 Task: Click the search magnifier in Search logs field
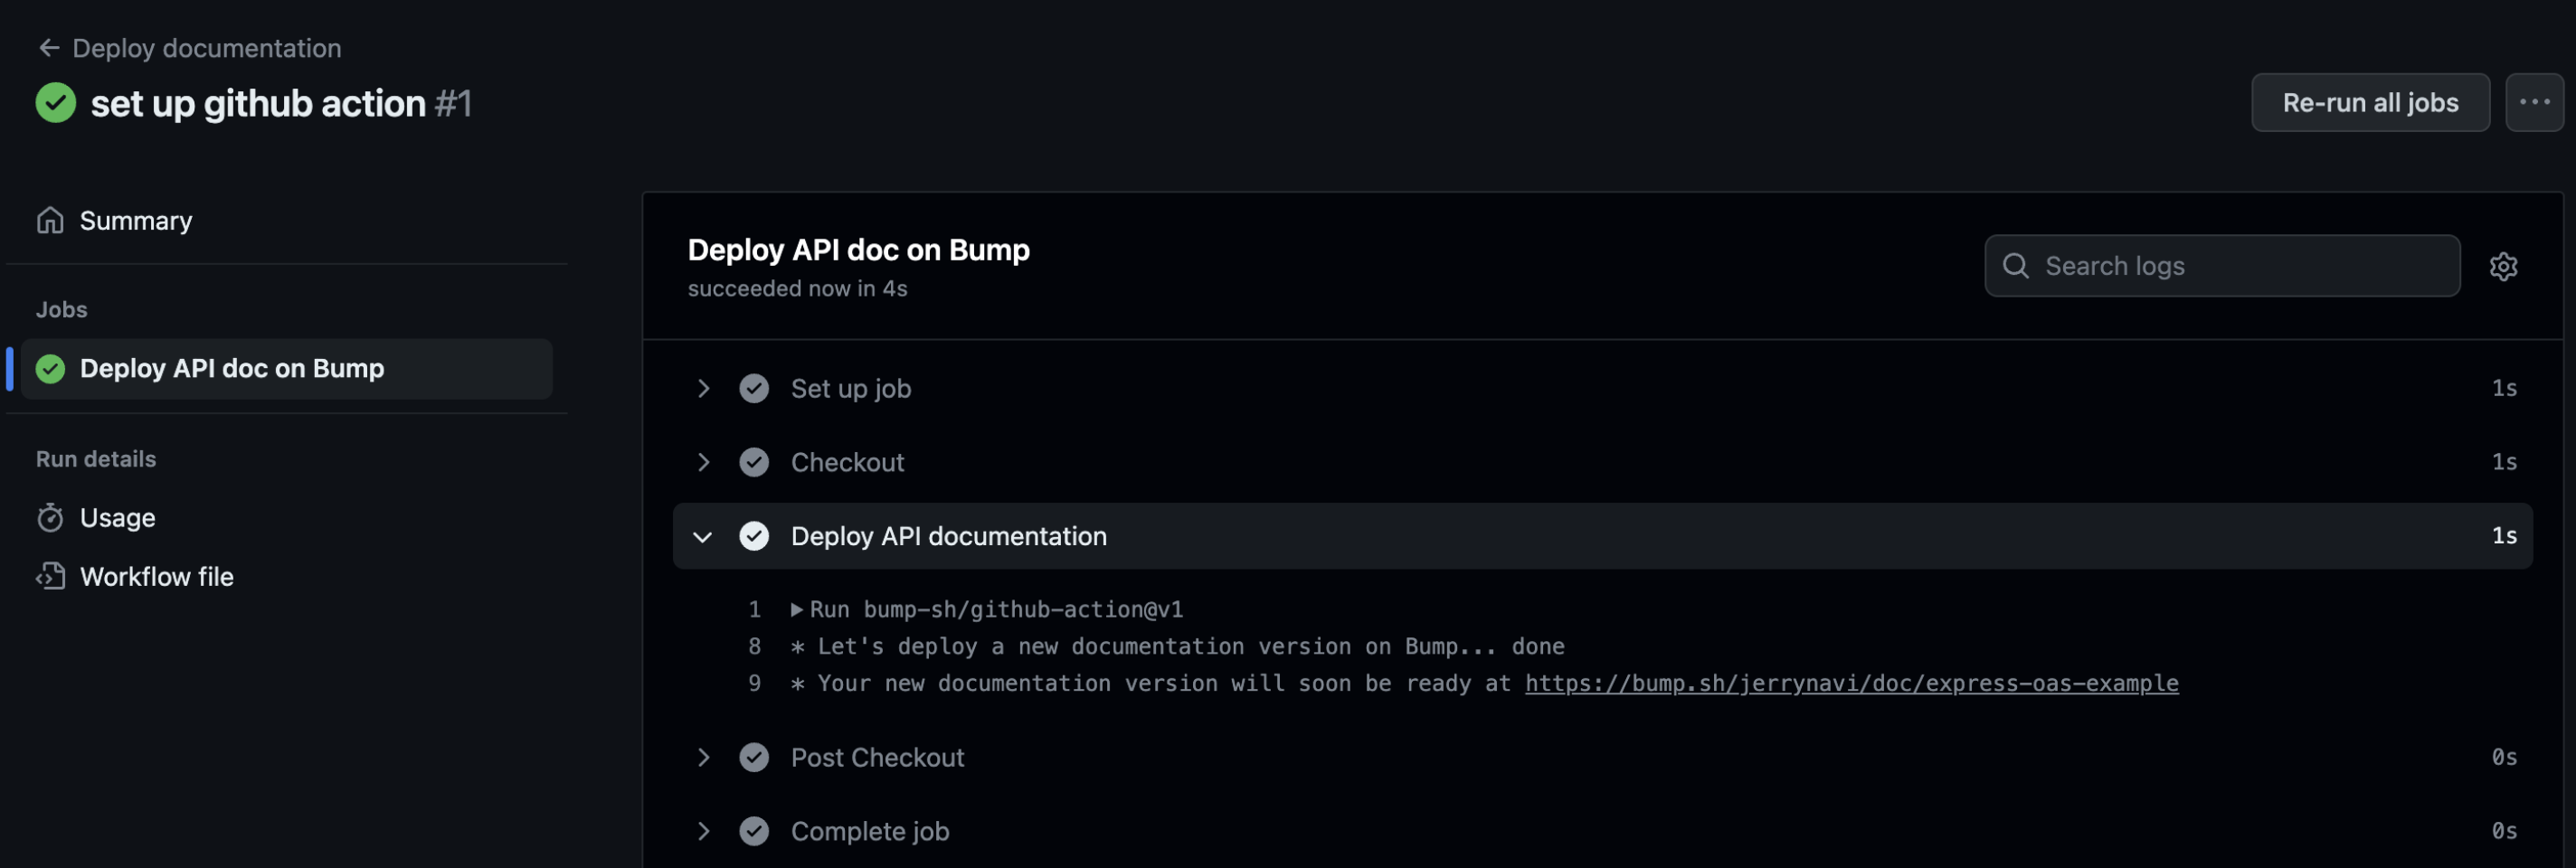[x=2016, y=265]
